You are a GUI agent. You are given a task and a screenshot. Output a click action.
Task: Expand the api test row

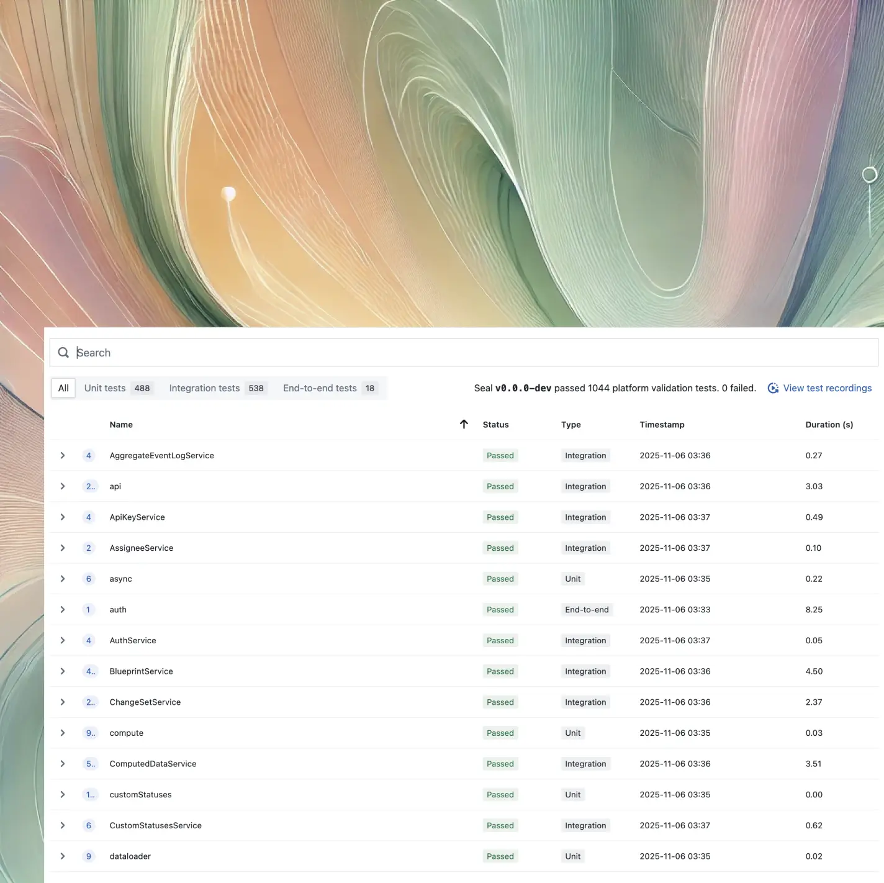(x=63, y=486)
